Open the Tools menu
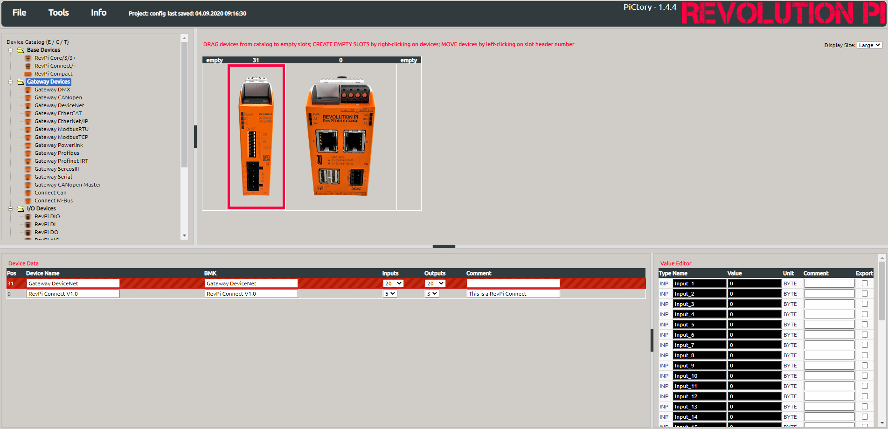Screen dimensions: 888x429 [x=58, y=13]
